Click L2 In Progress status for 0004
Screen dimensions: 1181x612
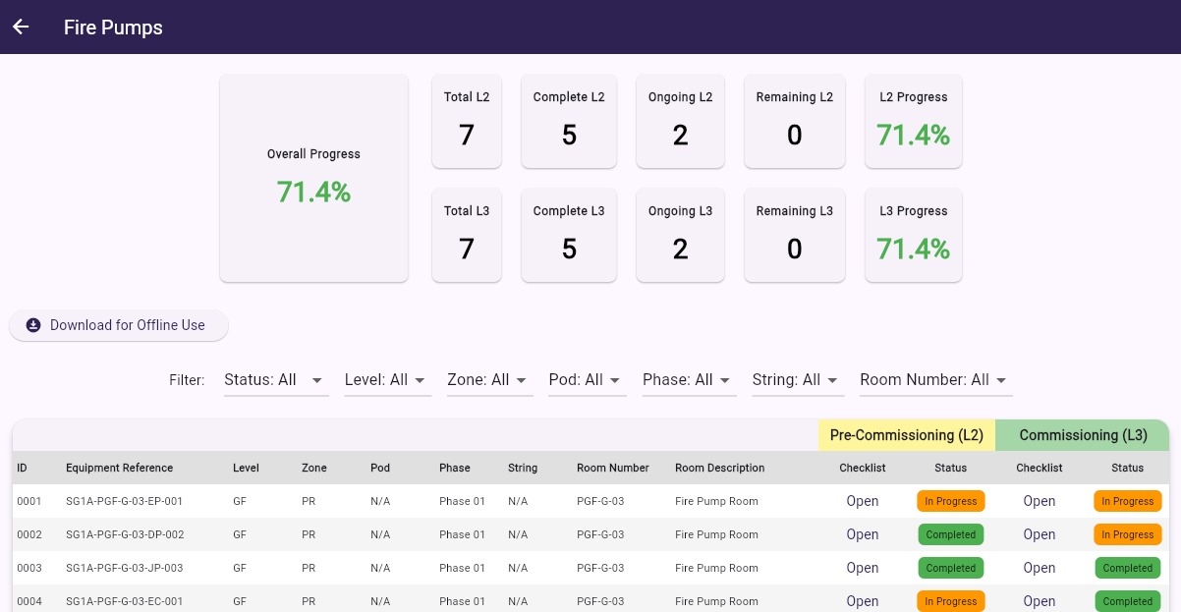coord(951,601)
